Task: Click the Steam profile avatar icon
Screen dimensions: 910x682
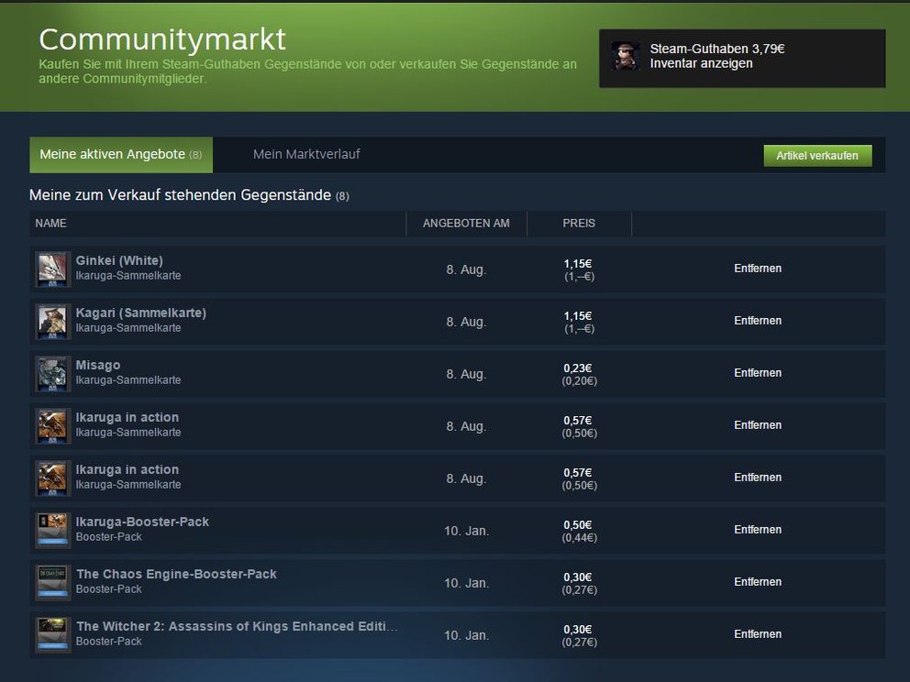Action: click(x=625, y=57)
